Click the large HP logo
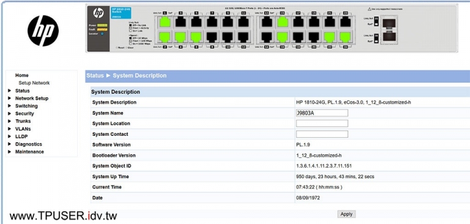The width and height of the screenshot is (470, 224). (x=43, y=31)
